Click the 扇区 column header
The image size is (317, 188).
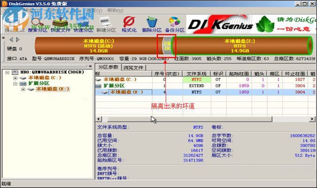pyautogui.click(x=275, y=74)
